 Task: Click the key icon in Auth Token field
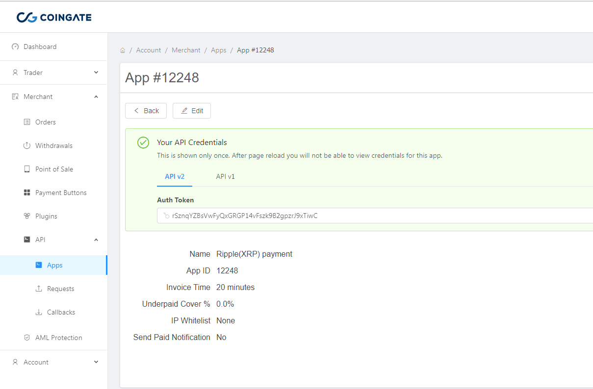pyautogui.click(x=166, y=216)
